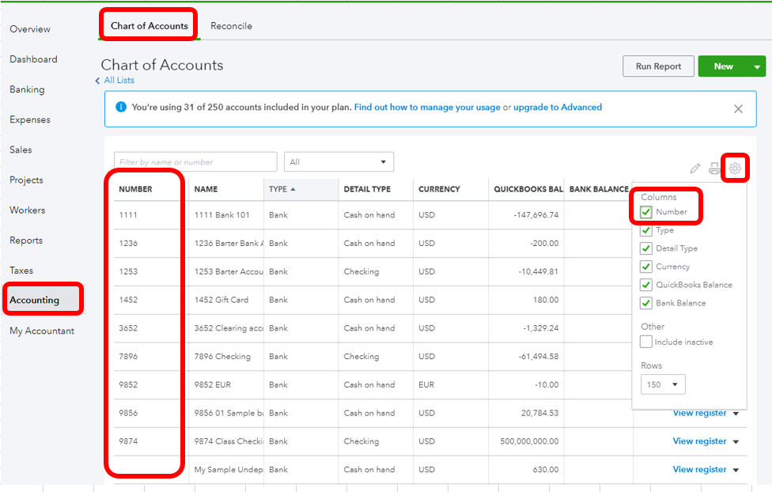Viewport: 772px width, 492px height.
Task: Open Reports in the sidebar
Action: 26,240
